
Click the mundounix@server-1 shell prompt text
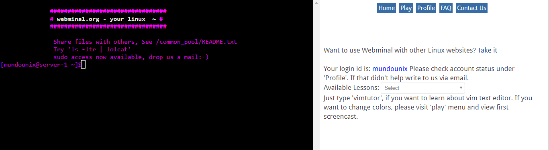pyautogui.click(x=41, y=65)
